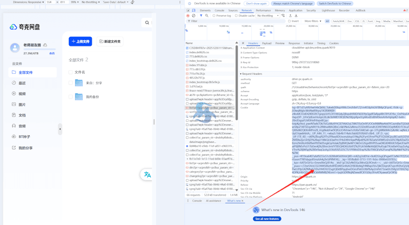The width and height of the screenshot is (409, 225).
Task: Toggle the device toolbar icon
Action: click(194, 10)
